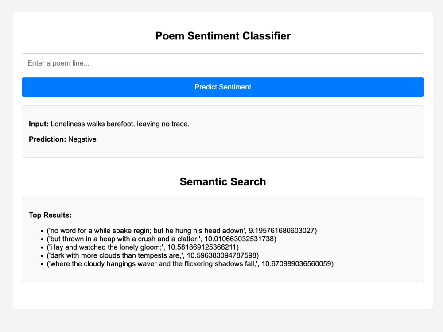Click the score 10.010663032531738
The image size is (443, 332).
pos(239,239)
